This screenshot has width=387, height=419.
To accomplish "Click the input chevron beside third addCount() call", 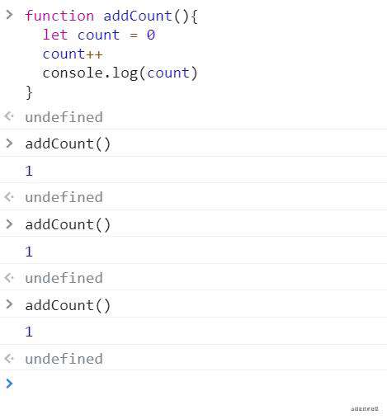I will (x=9, y=304).
